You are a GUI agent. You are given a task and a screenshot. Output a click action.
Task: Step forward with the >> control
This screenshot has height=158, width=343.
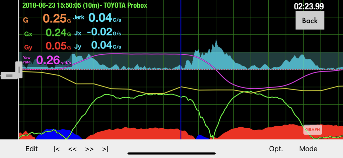(89, 149)
